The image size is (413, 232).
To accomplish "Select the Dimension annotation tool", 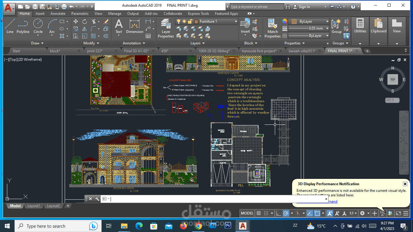I will click(135, 26).
